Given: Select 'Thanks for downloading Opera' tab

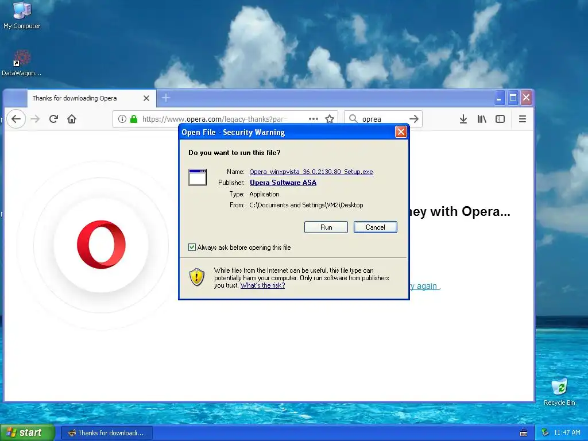Looking at the screenshot, I should click(x=91, y=98).
